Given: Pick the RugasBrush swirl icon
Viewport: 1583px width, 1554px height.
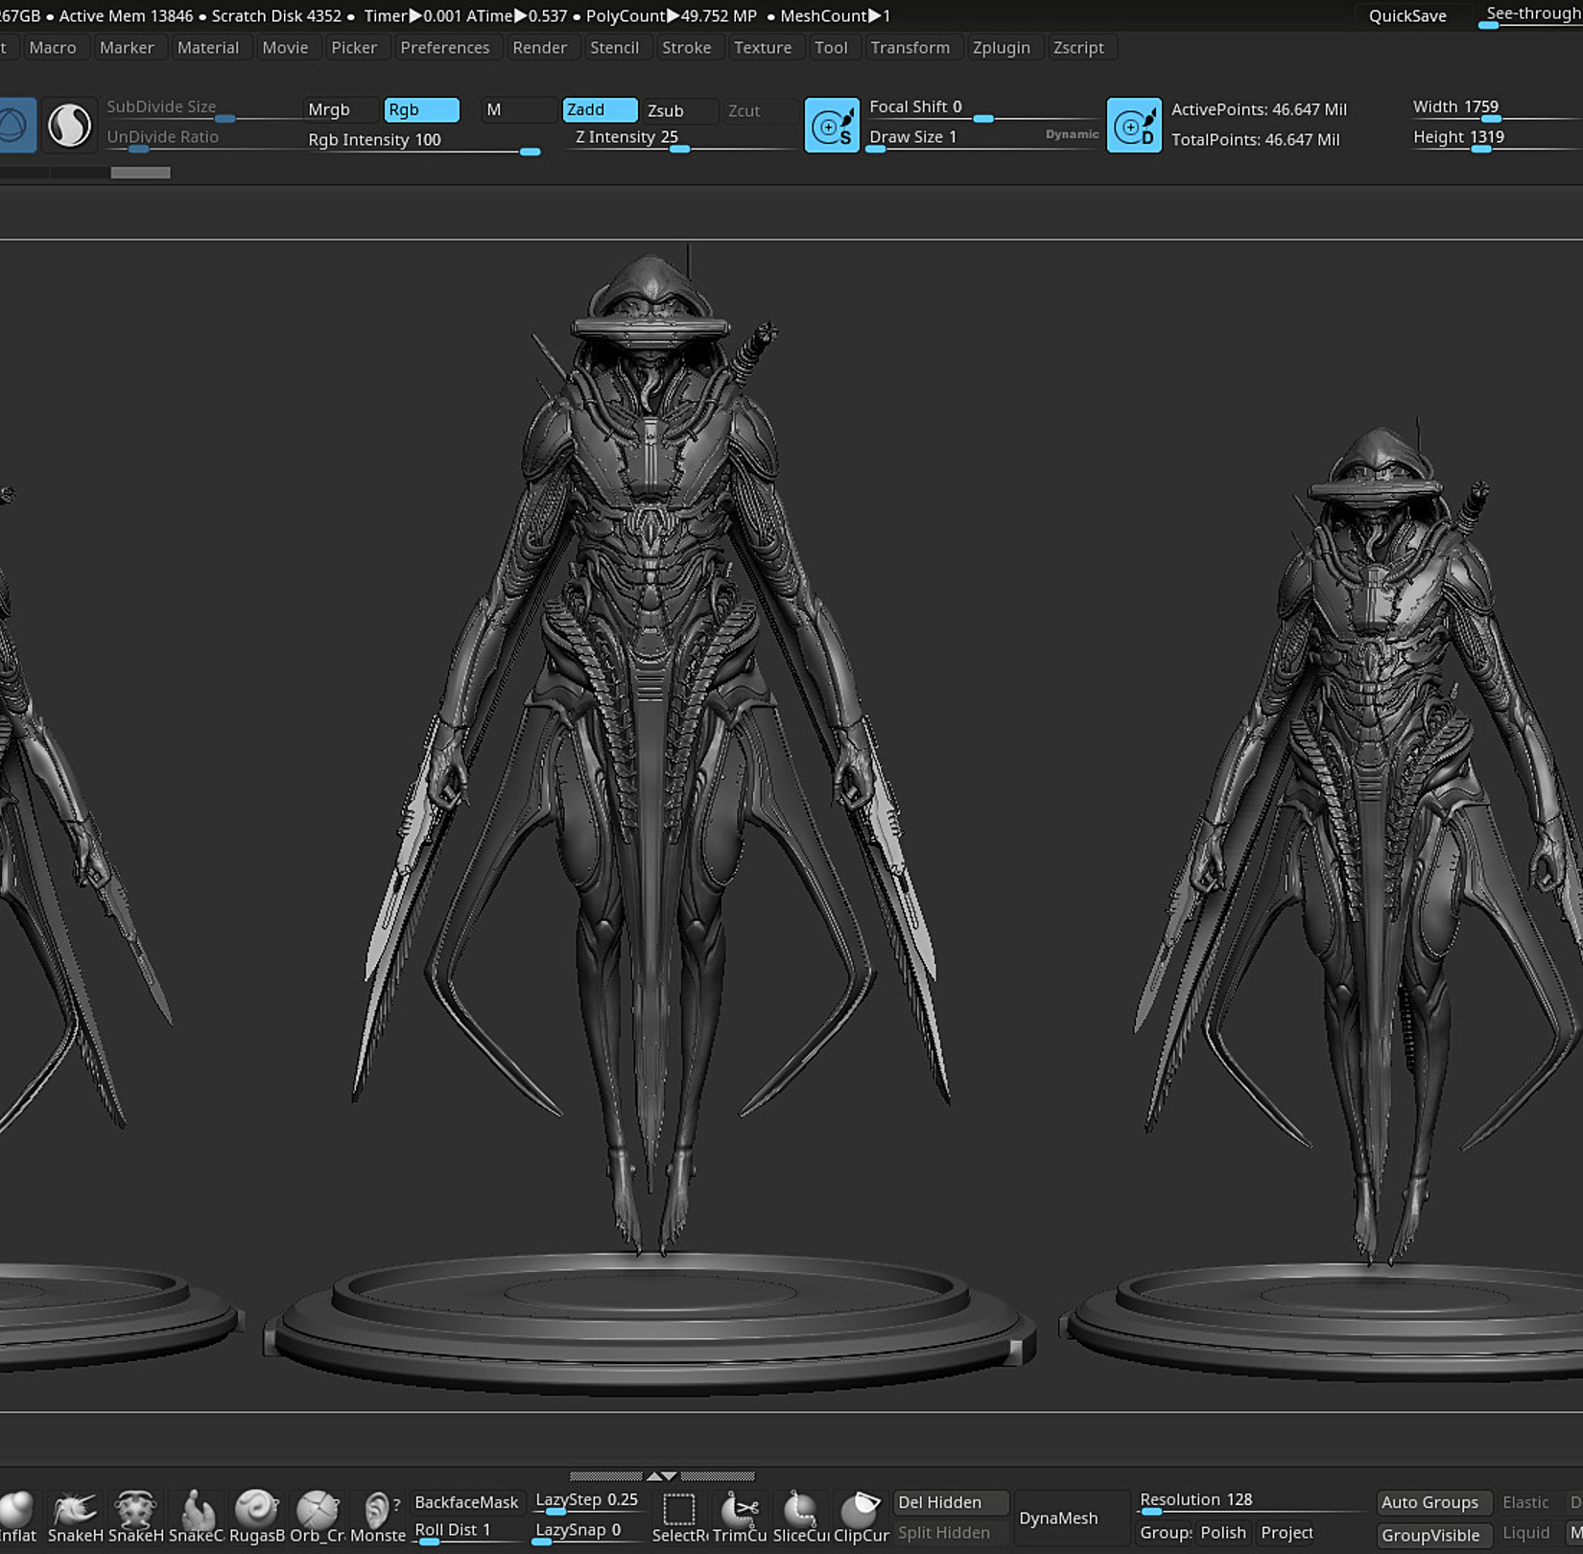Looking at the screenshot, I should (256, 1510).
